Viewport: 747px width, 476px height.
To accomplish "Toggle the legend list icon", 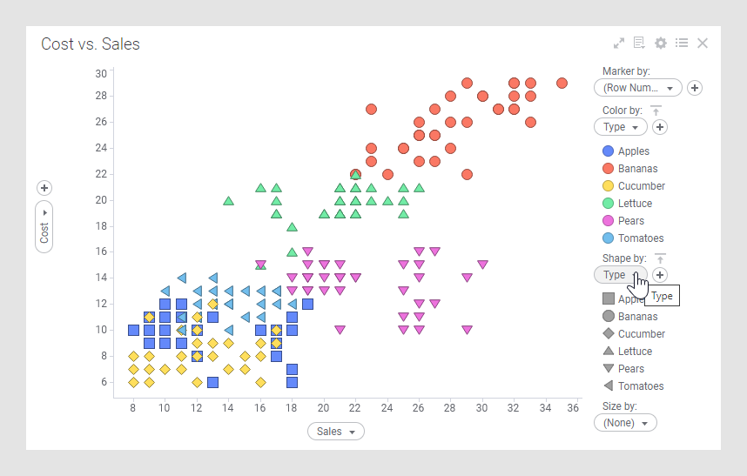I will point(682,43).
